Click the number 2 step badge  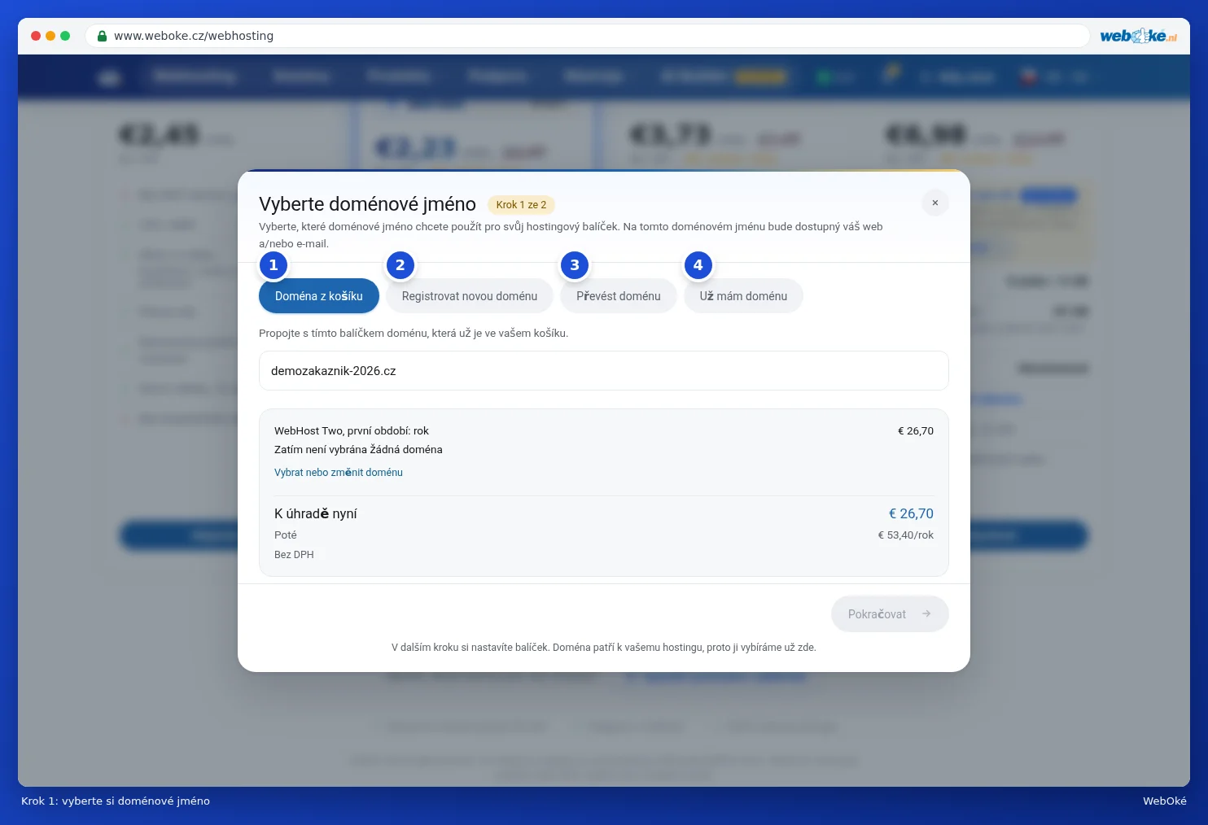(x=400, y=264)
